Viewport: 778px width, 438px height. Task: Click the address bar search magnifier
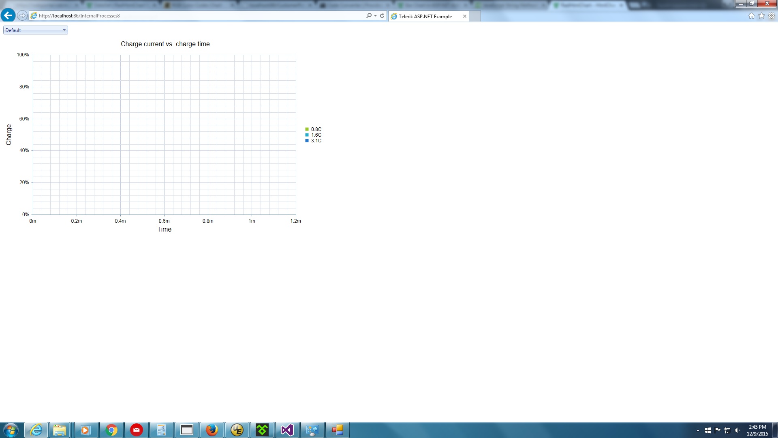pyautogui.click(x=369, y=15)
